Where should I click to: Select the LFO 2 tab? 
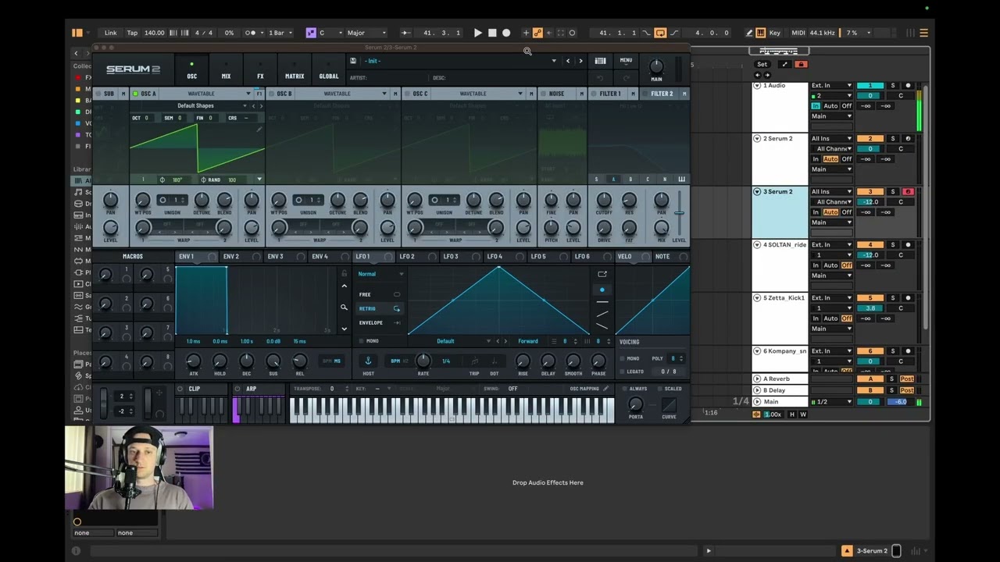[407, 256]
